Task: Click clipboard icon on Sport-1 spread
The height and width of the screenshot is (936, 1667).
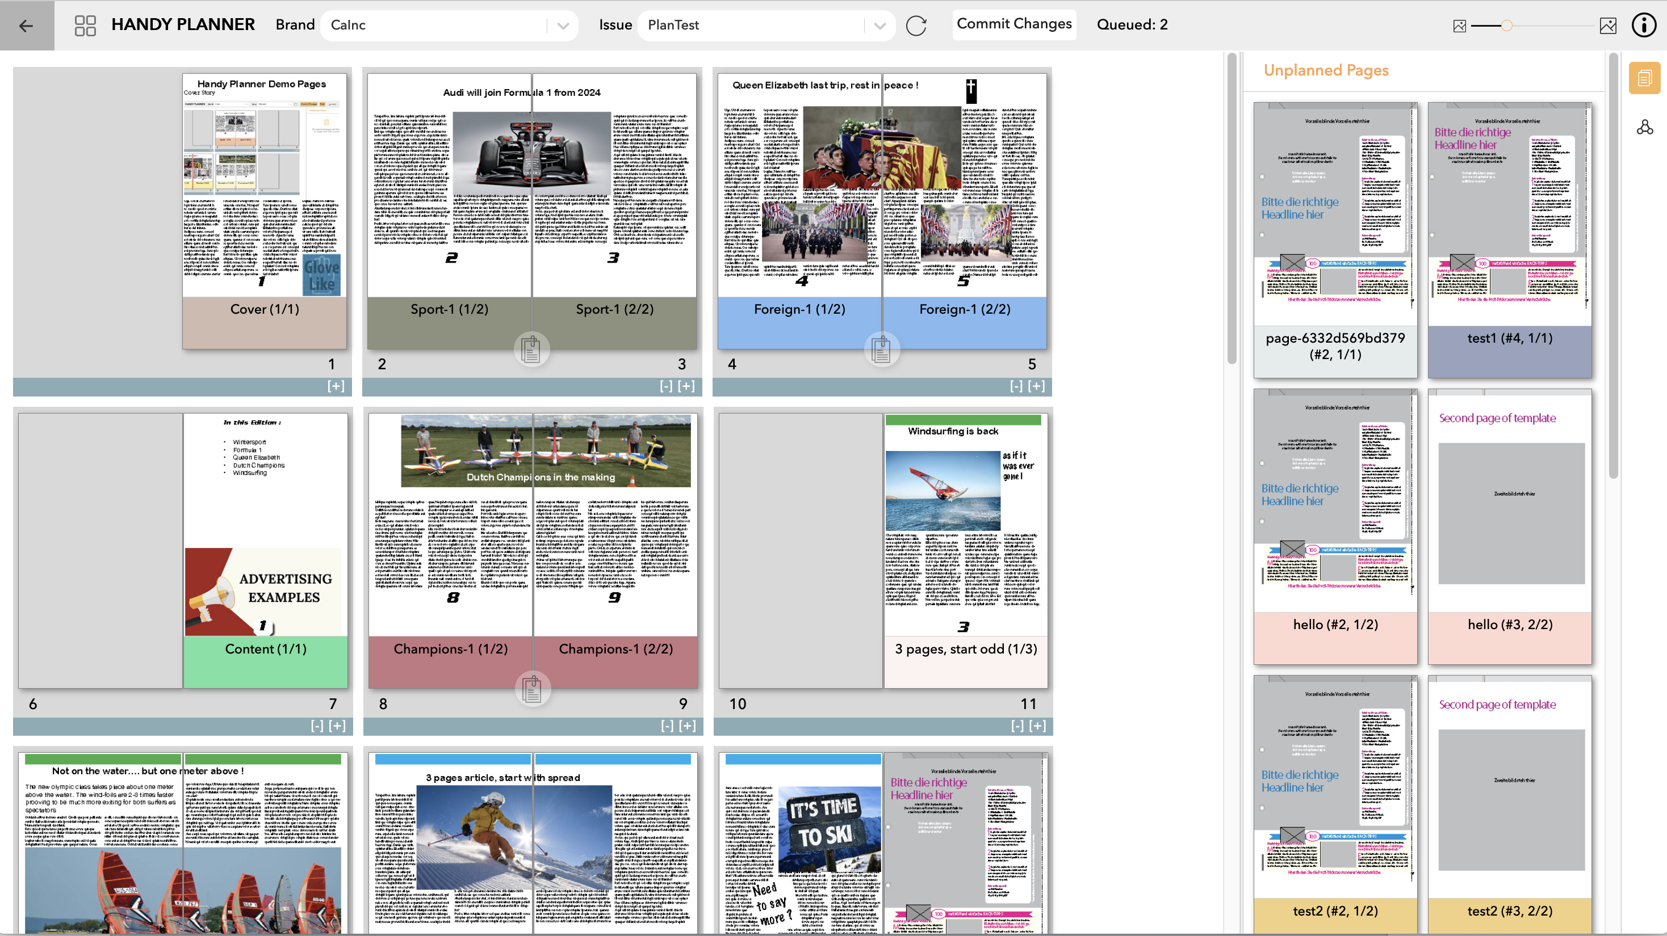Action: pos(531,349)
